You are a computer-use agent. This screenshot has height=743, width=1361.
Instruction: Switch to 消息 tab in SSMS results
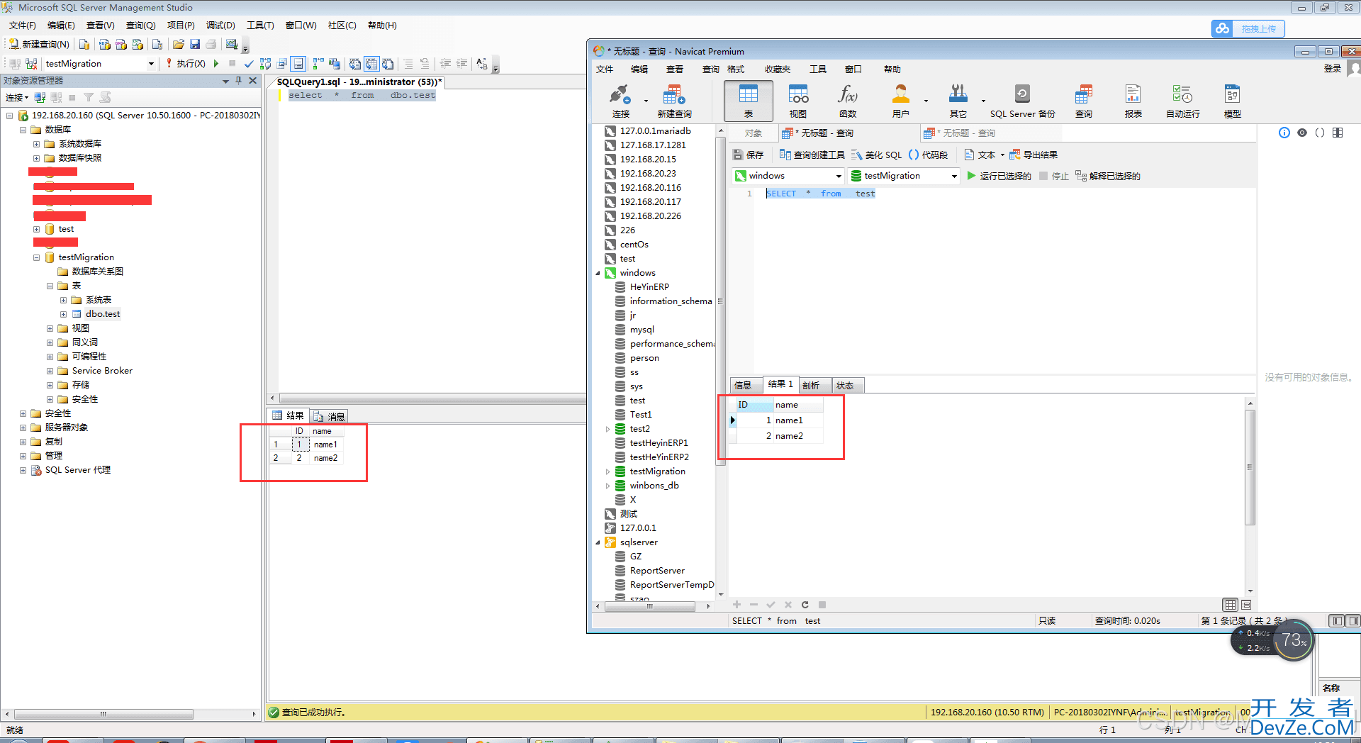point(330,416)
